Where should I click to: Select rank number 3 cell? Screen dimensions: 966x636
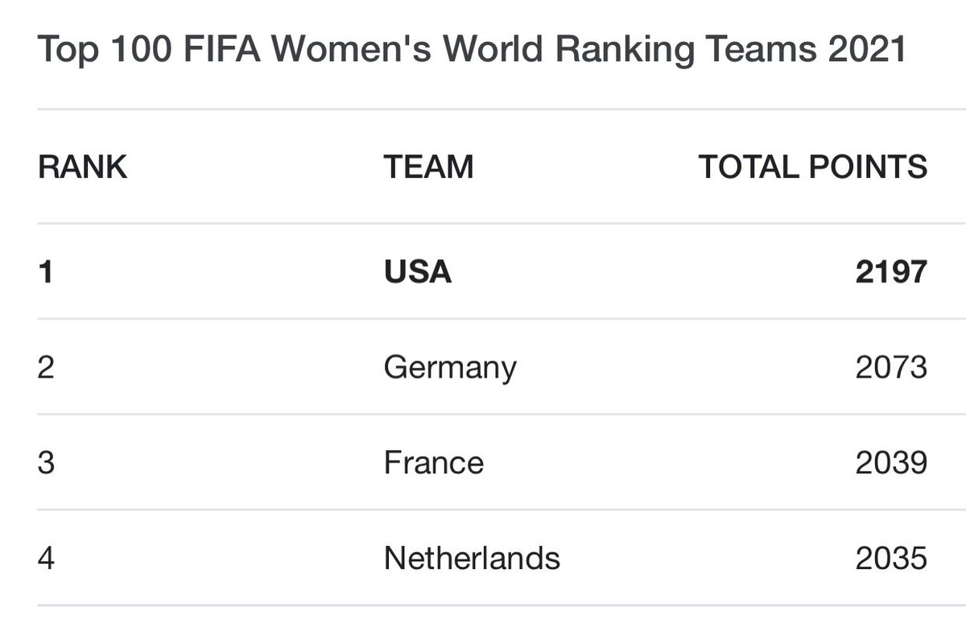click(x=47, y=463)
